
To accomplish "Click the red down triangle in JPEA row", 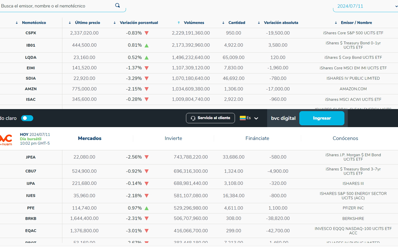I will 147,157.
